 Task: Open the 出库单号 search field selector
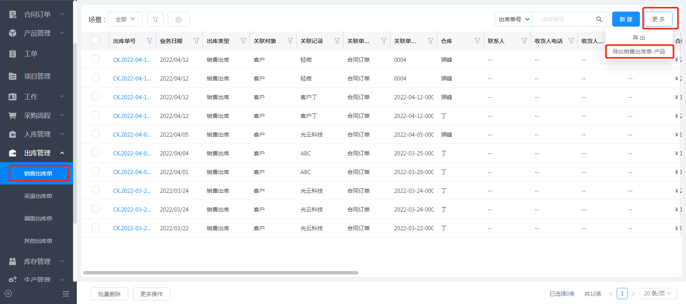pyautogui.click(x=514, y=19)
